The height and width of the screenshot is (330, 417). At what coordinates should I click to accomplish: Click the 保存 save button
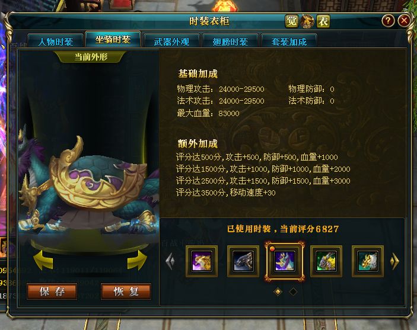[x=52, y=291]
